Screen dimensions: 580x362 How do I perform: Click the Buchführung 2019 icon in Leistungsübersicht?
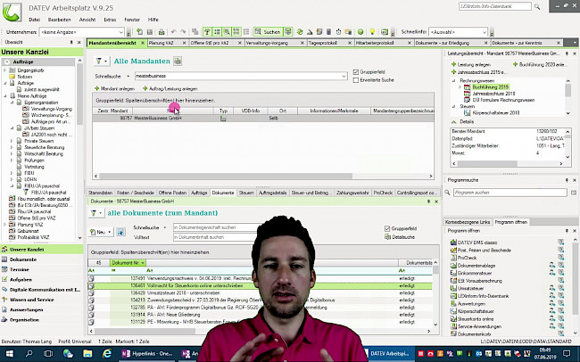point(466,87)
